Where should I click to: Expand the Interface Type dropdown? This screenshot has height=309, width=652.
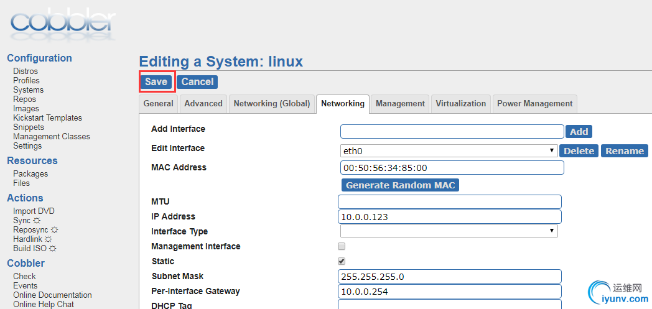tap(449, 231)
